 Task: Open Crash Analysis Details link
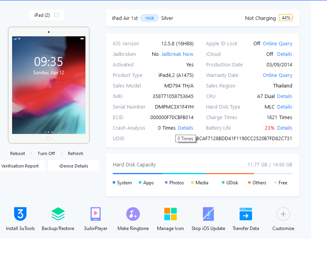click(x=185, y=128)
